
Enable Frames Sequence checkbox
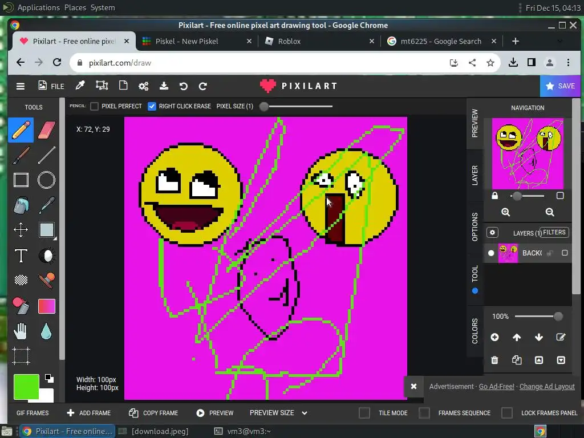424,413
